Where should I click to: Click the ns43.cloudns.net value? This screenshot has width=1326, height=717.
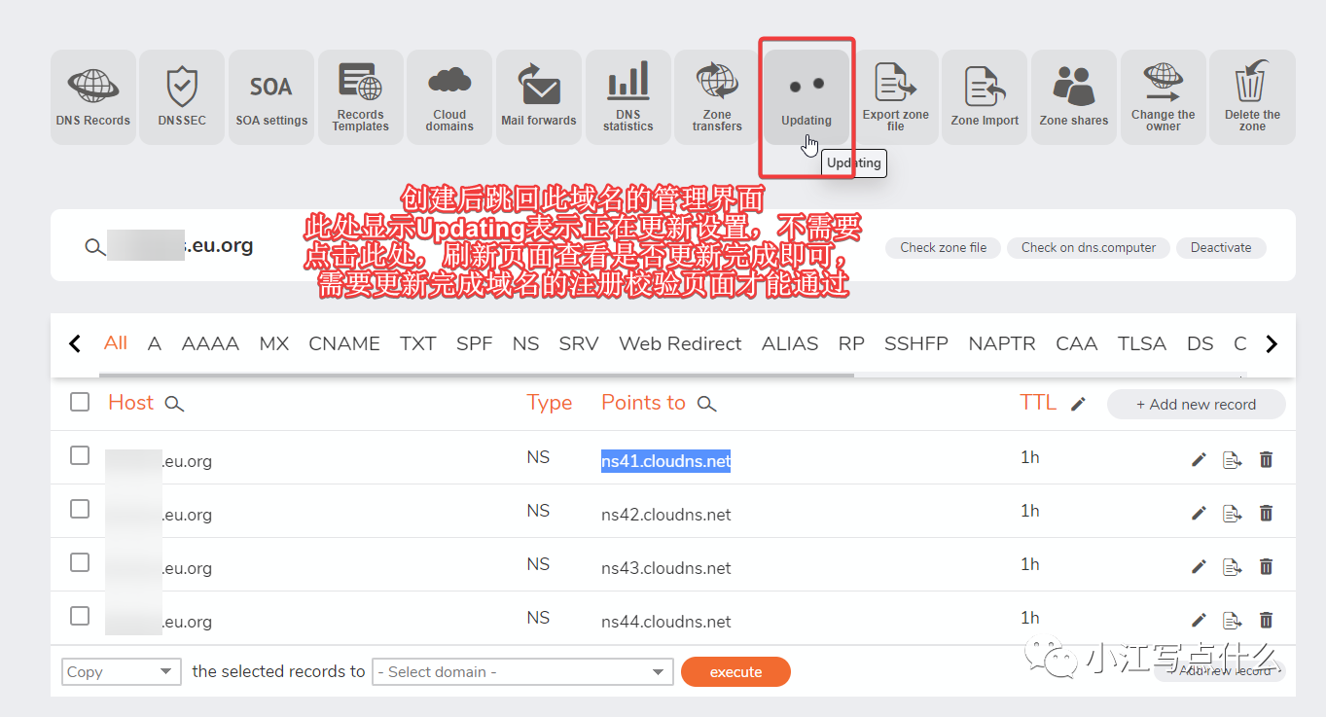[x=666, y=568]
